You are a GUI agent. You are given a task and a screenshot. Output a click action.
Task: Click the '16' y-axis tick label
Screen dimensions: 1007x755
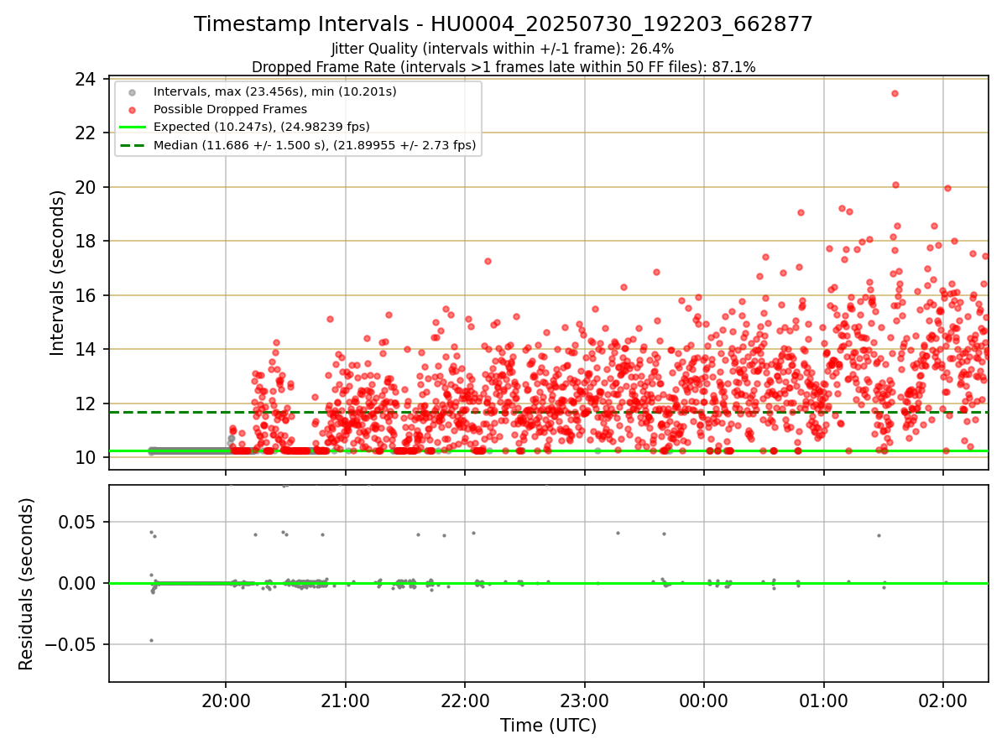click(x=85, y=295)
